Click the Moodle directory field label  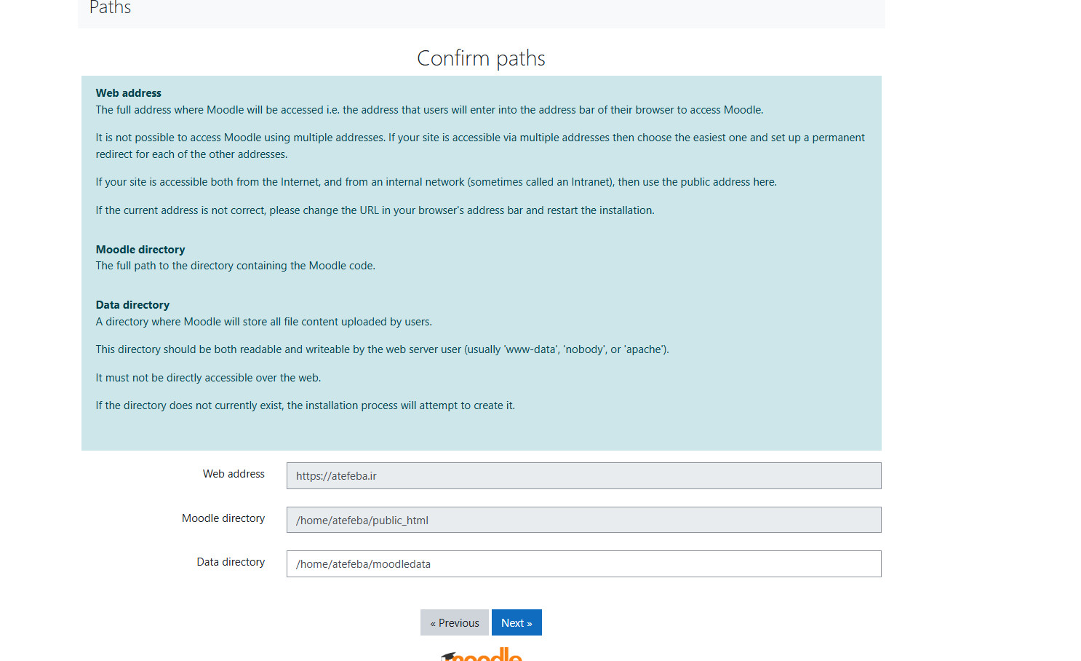223,518
